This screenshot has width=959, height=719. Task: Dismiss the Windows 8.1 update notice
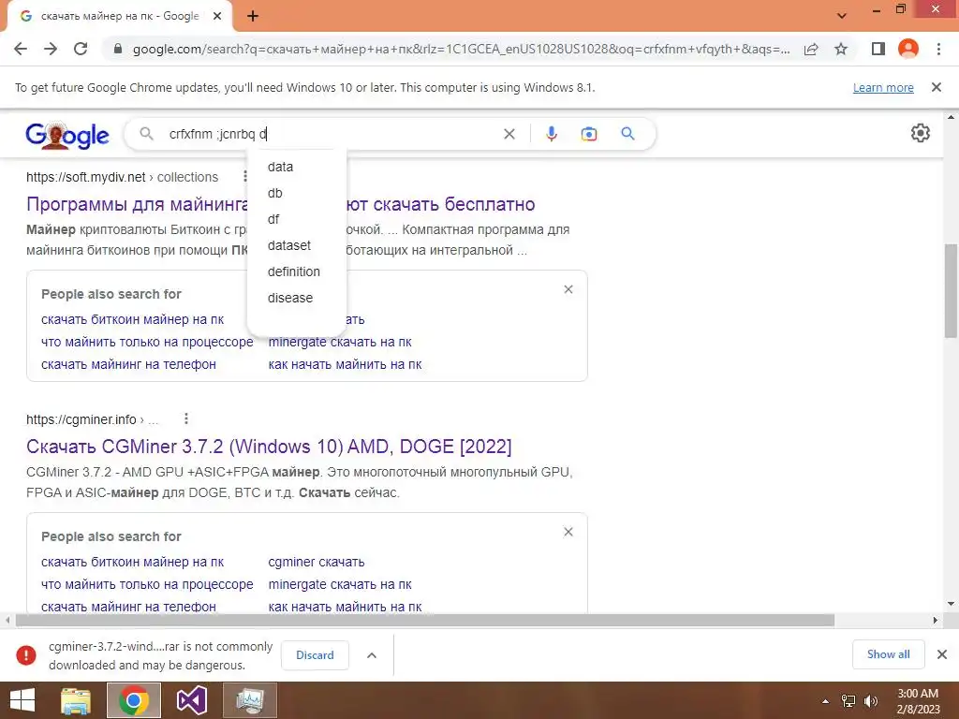point(937,87)
